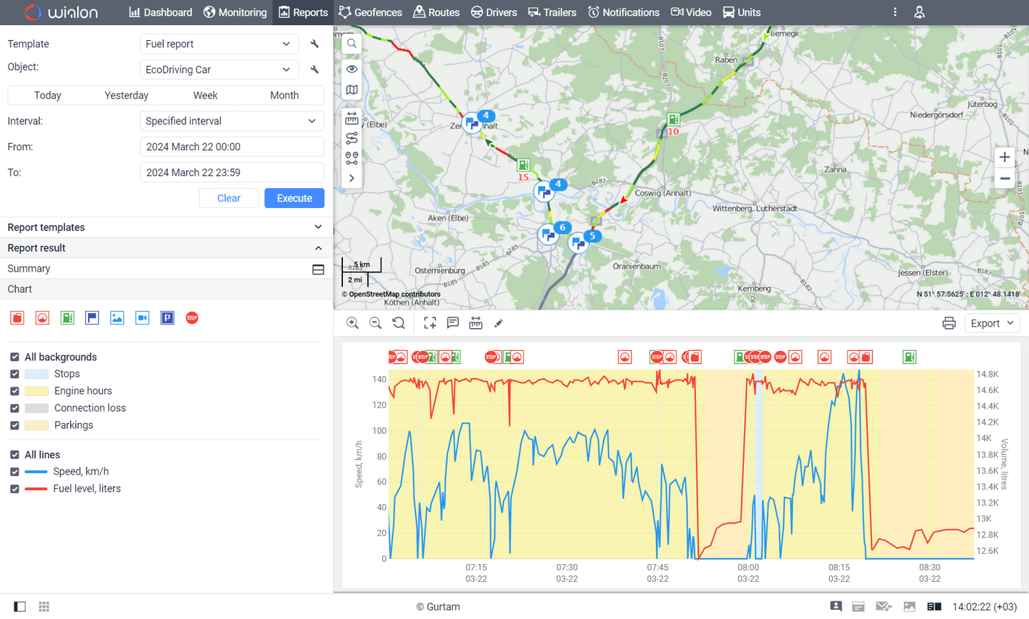
Task: Open the Interval dropdown set to Specified interval
Action: [232, 121]
